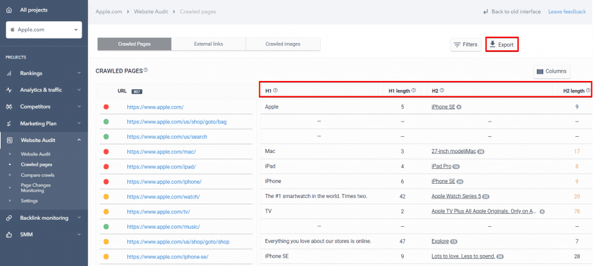Screen dimensions: 594x266
Task: Click the red status dot for apple.com/
Action: (106, 107)
